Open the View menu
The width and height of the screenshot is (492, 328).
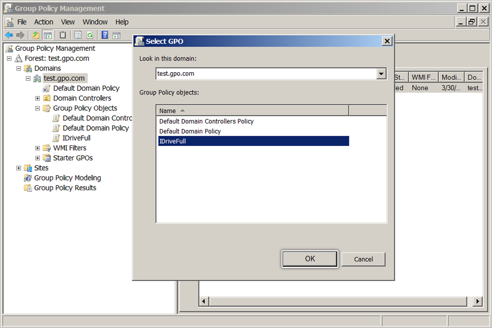tap(68, 22)
